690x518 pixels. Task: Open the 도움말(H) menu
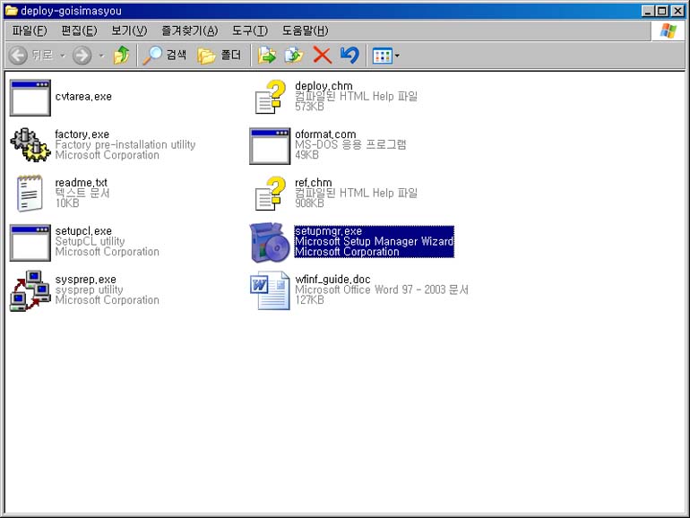(306, 30)
